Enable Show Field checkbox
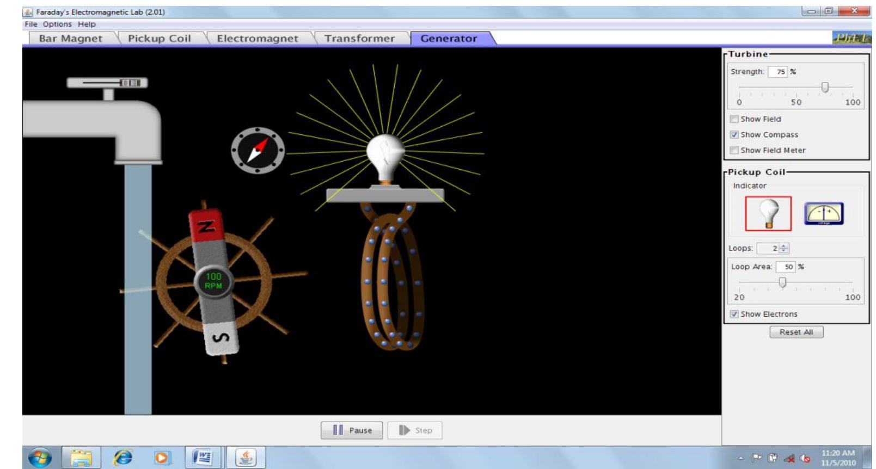 pyautogui.click(x=734, y=119)
